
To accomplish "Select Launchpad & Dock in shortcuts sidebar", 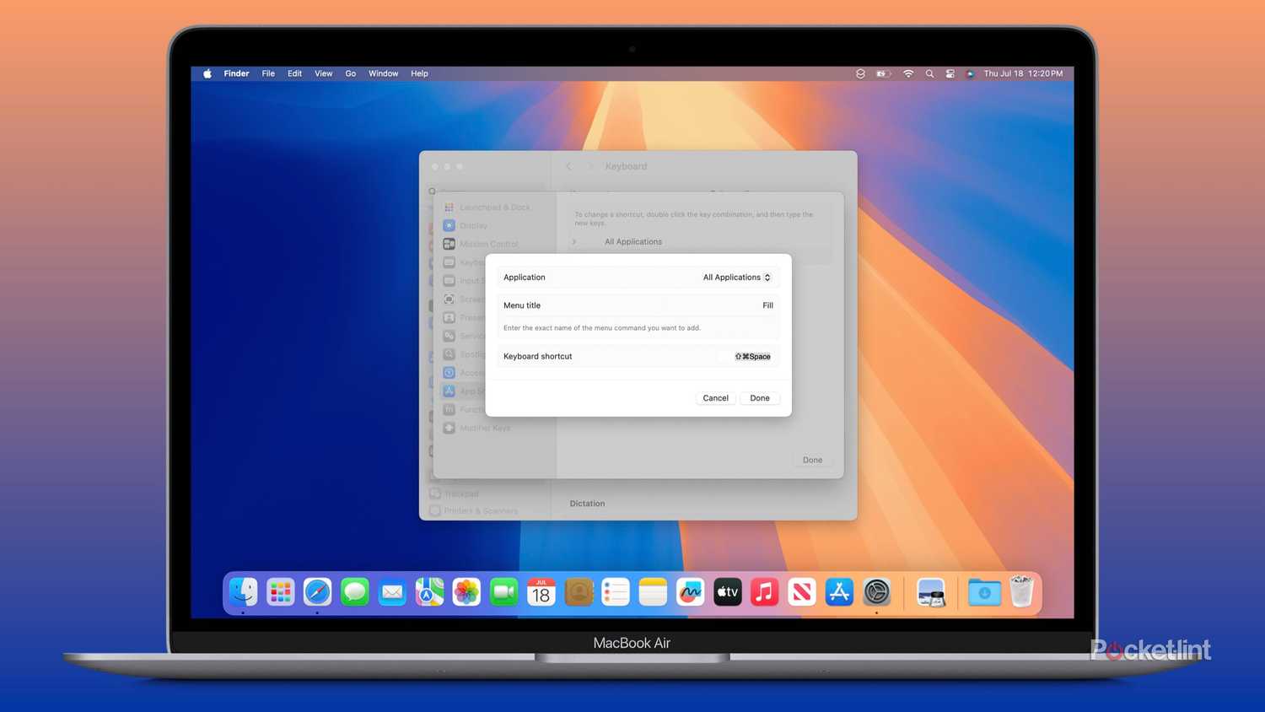I will (x=495, y=208).
